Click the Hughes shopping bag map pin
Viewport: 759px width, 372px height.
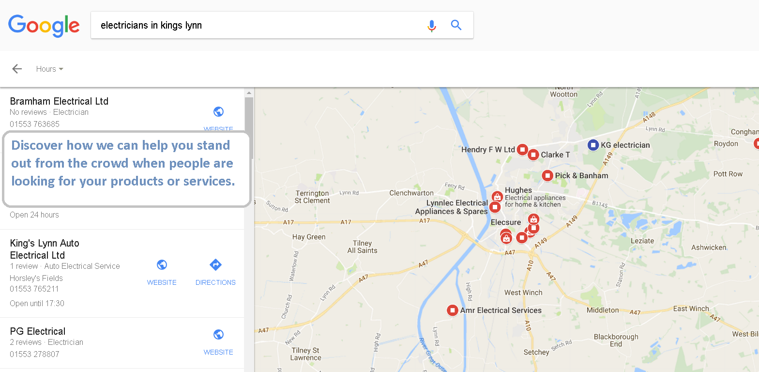click(497, 197)
